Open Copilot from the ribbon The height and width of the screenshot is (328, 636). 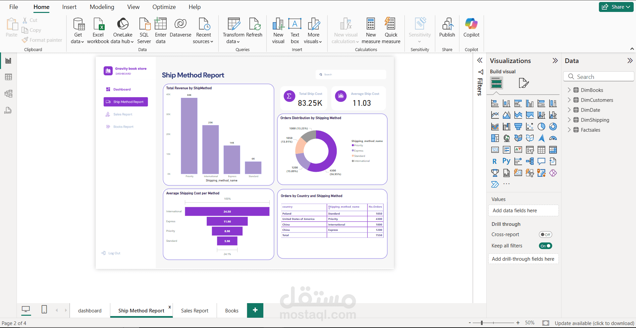click(x=471, y=28)
